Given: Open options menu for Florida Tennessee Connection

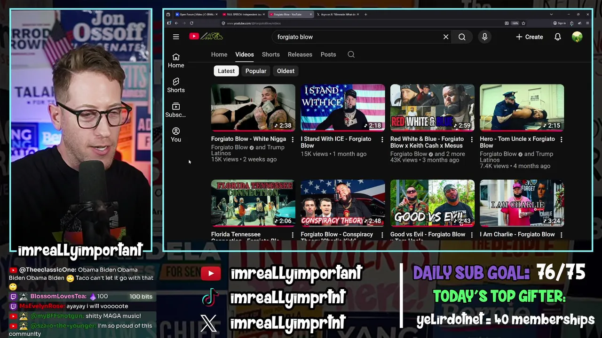Looking at the screenshot, I should [x=293, y=235].
